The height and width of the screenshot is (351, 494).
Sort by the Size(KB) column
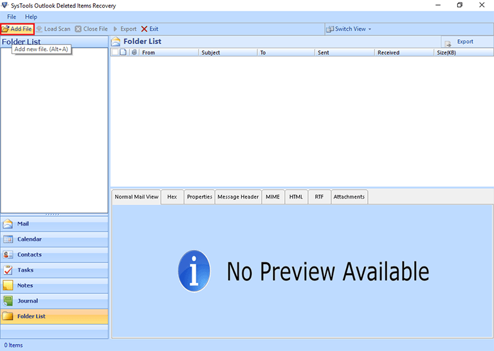pos(463,53)
